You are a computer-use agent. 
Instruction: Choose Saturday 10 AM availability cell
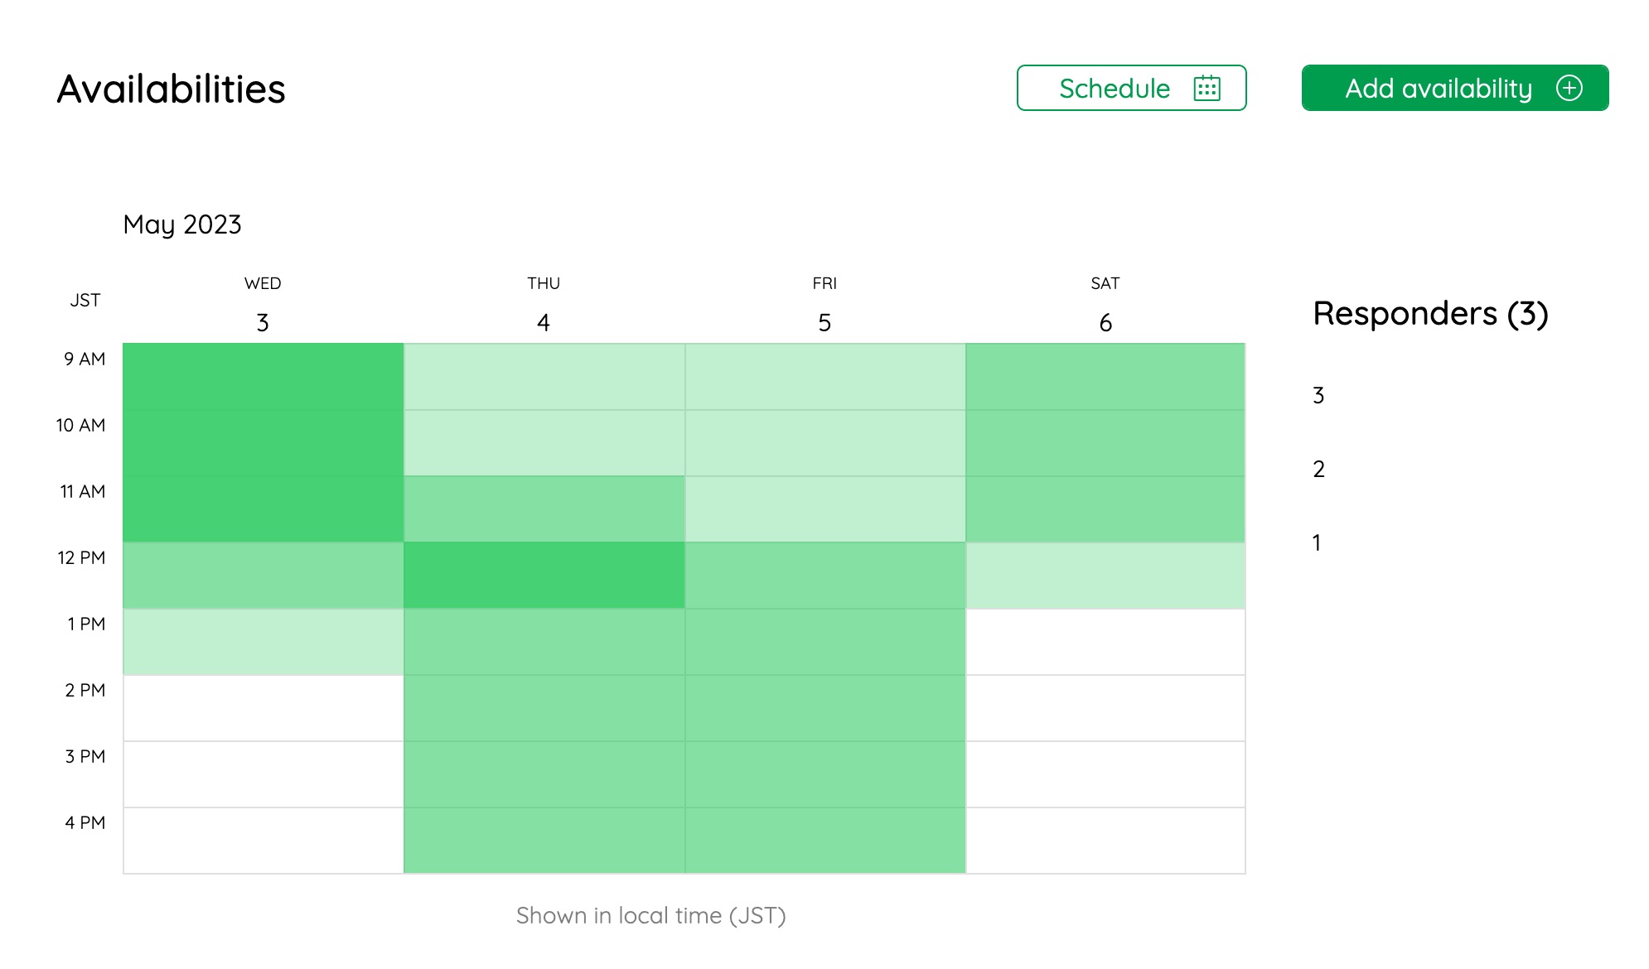(1105, 443)
